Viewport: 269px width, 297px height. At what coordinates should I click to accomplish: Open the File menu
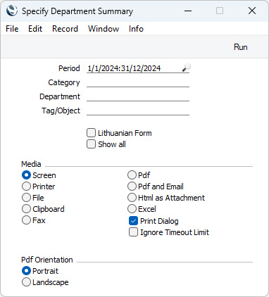pos(12,29)
